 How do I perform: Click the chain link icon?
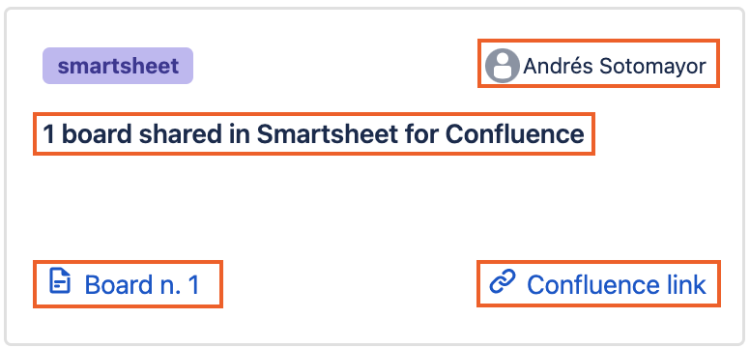[503, 281]
